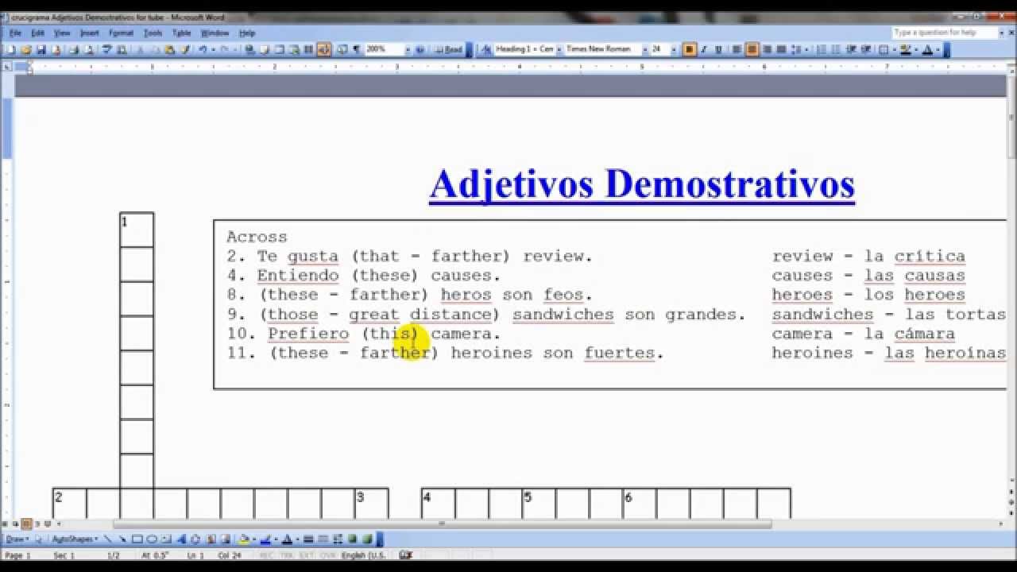The image size is (1017, 572).
Task: Toggle Show/Hide paragraph marks
Action: point(356,49)
